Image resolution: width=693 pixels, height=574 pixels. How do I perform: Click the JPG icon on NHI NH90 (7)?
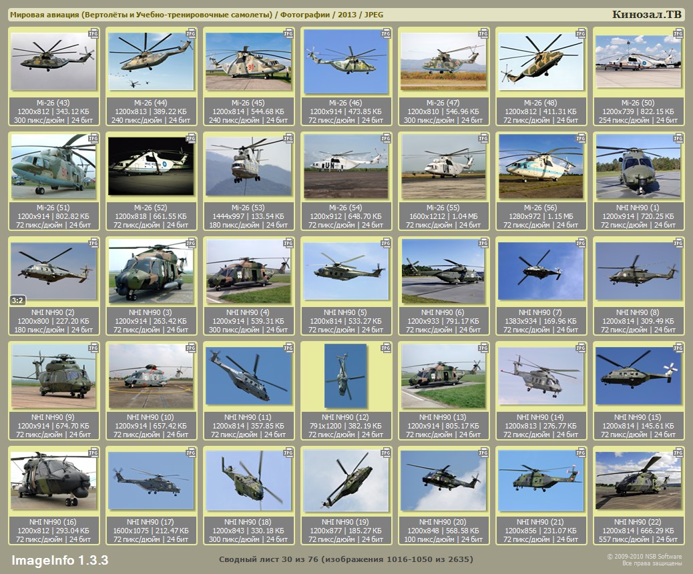pyautogui.click(x=581, y=243)
